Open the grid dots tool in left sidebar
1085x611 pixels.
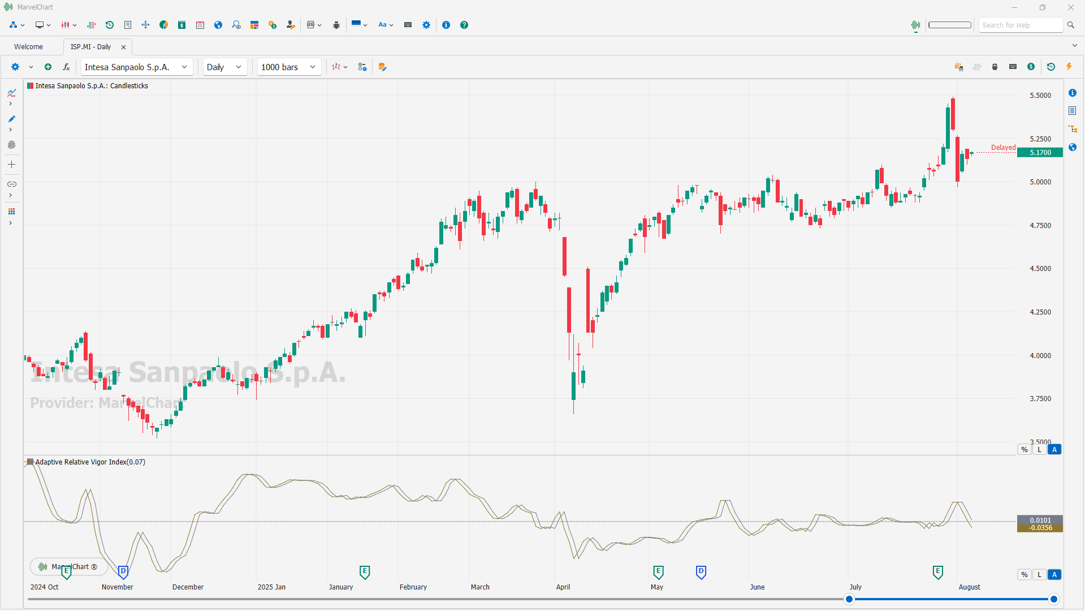click(x=11, y=211)
